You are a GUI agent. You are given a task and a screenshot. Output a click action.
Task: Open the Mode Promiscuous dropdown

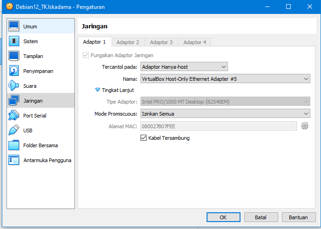[x=225, y=113]
